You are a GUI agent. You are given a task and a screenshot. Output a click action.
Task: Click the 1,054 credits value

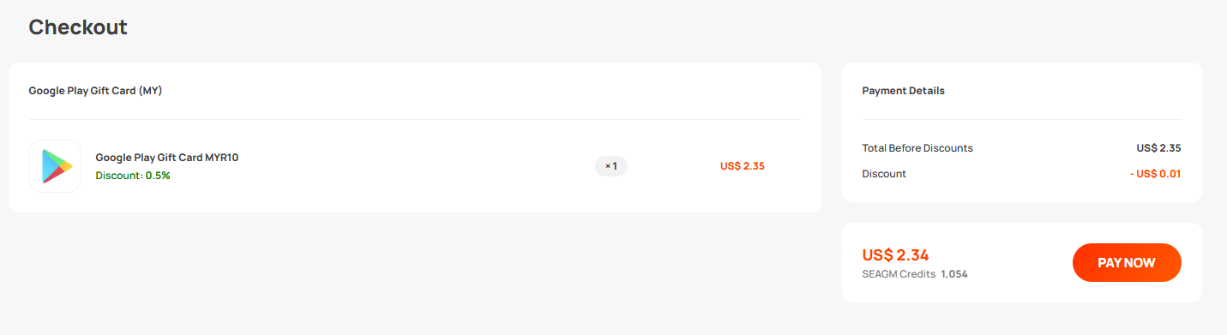click(954, 274)
